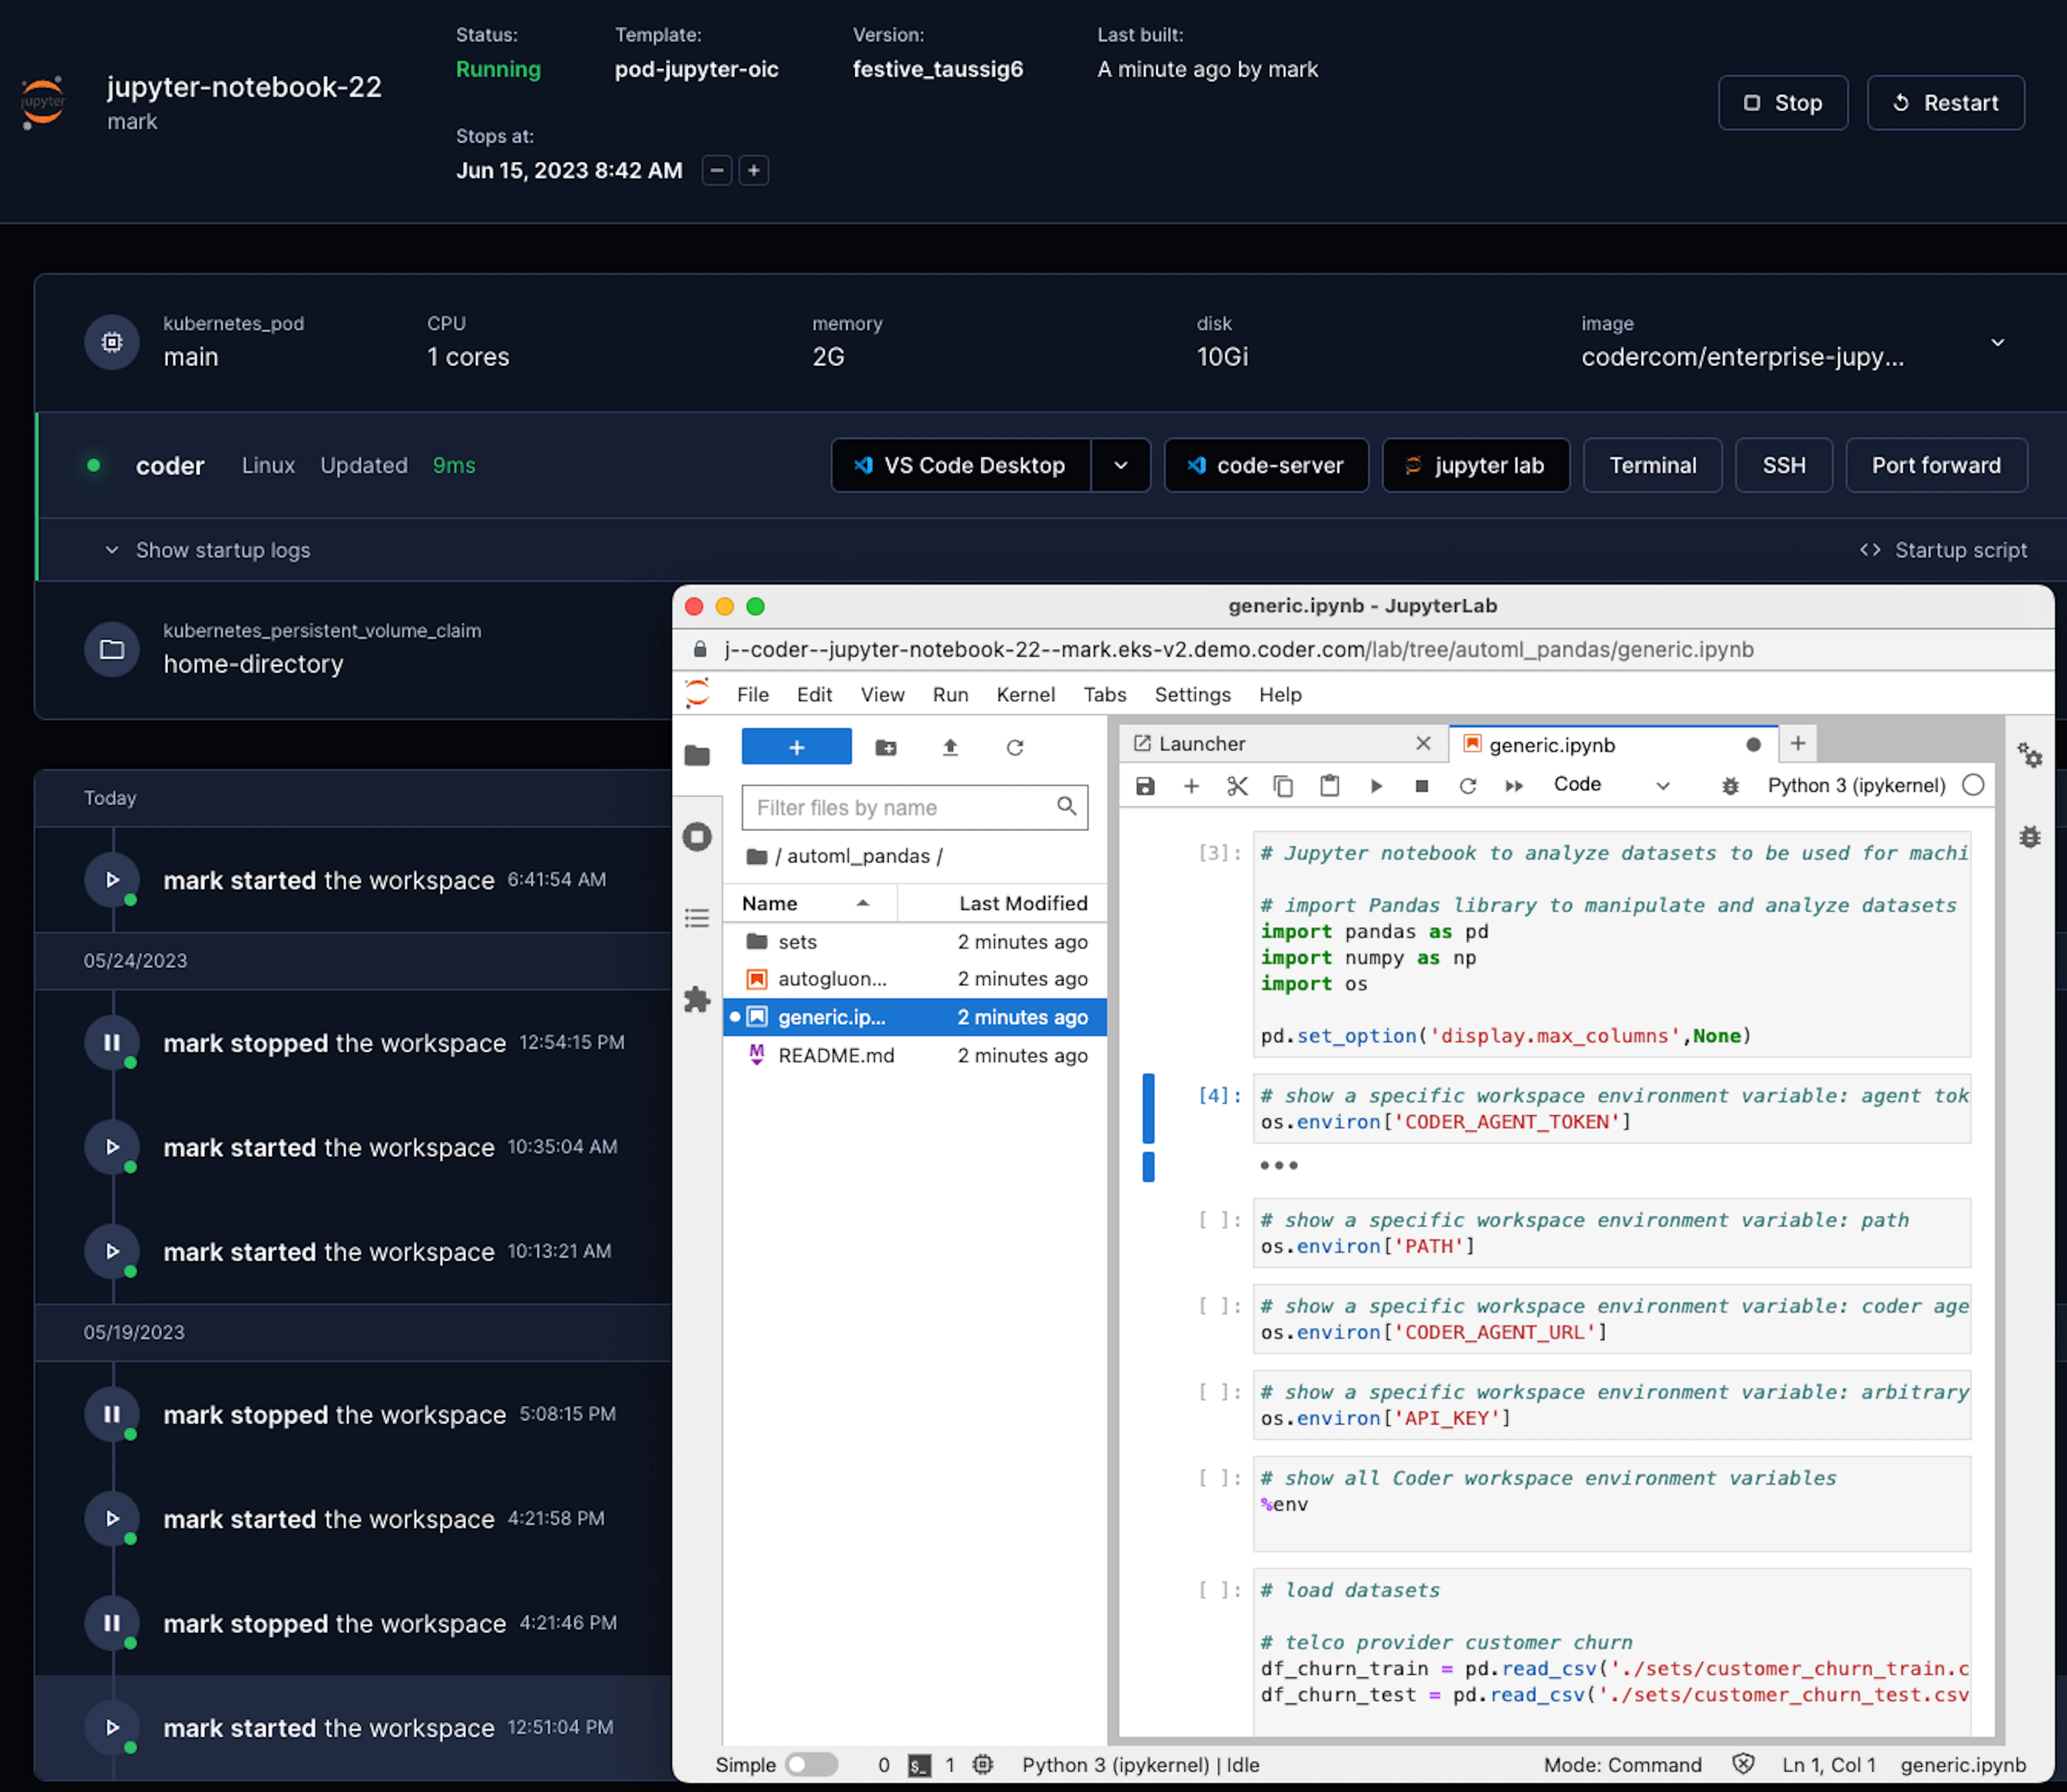Click the kernel status circle indicator
Viewport: 2067px width, 1792px height.
pyautogui.click(x=1973, y=785)
